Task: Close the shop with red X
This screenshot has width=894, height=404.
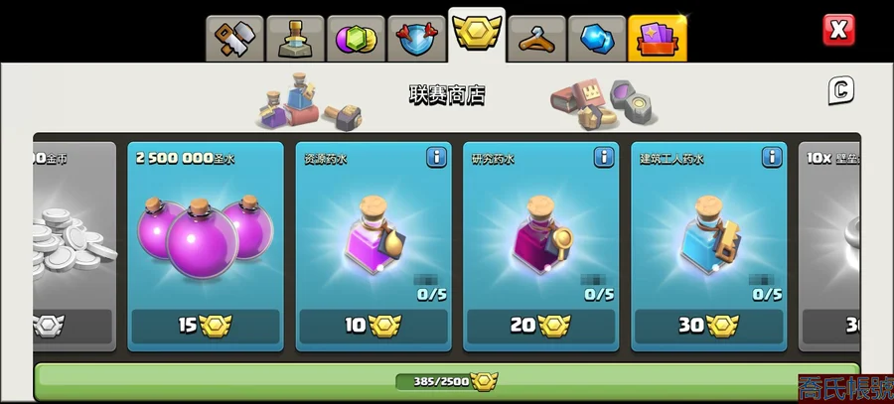Action: click(838, 30)
